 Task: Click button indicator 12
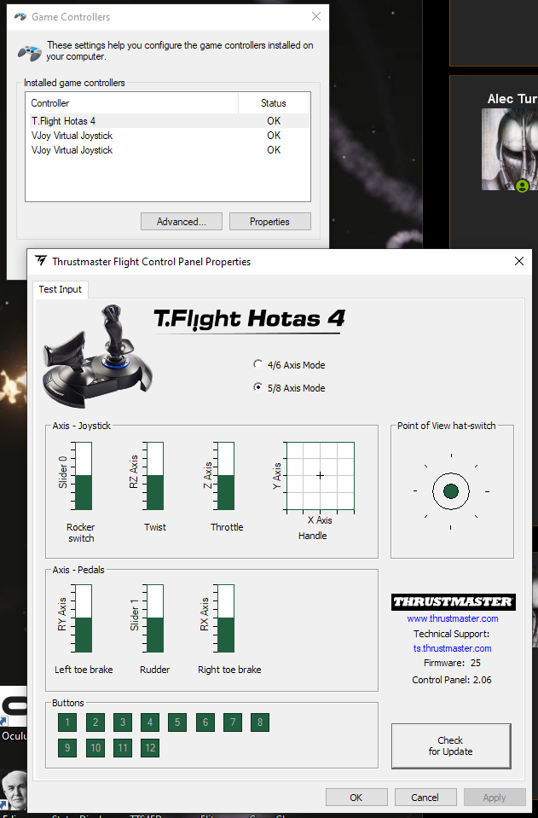tap(149, 747)
